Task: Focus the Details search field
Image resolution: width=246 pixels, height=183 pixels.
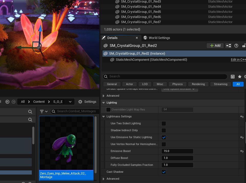Action: tap(165, 76)
